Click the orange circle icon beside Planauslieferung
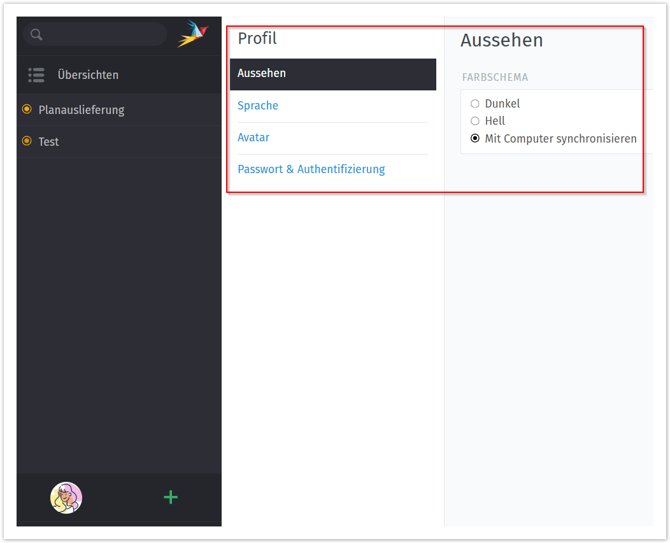The width and height of the screenshot is (670, 543). (27, 109)
